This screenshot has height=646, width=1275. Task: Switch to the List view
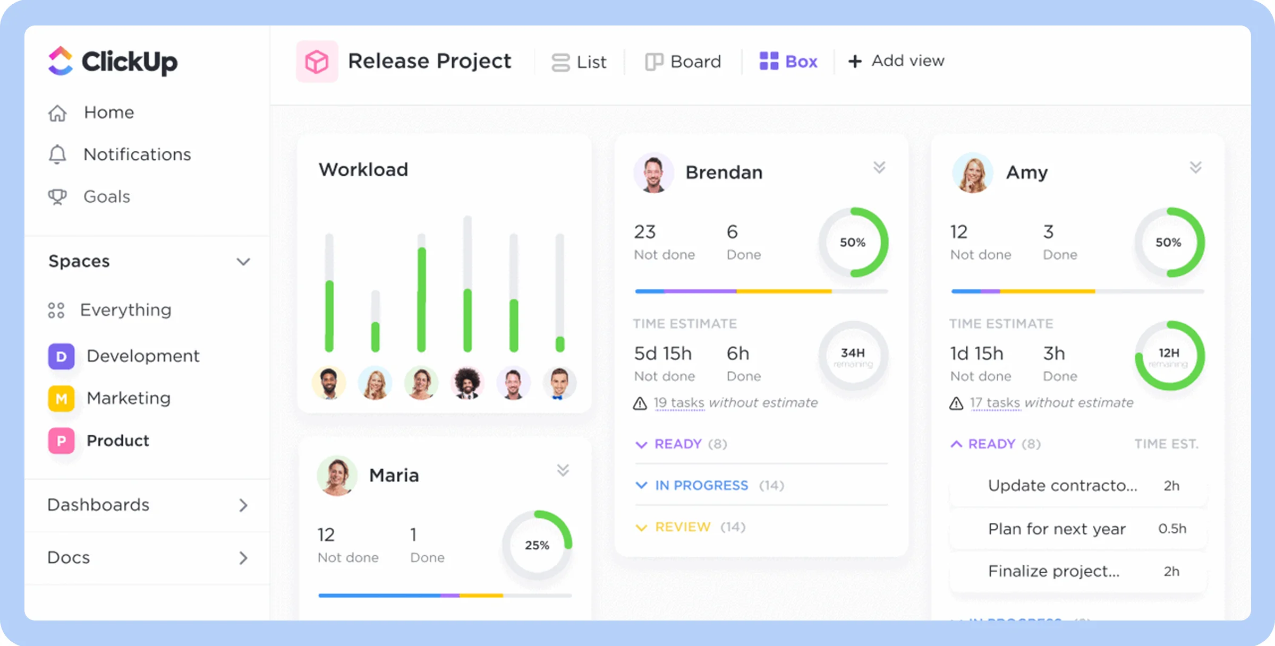click(579, 61)
